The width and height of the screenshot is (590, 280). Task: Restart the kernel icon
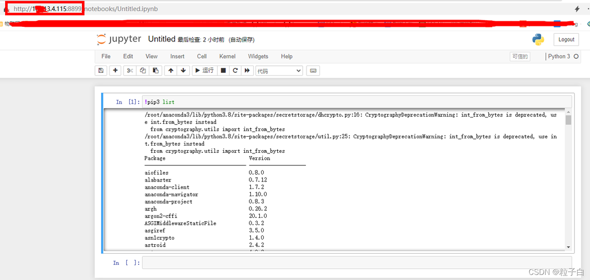[235, 70]
